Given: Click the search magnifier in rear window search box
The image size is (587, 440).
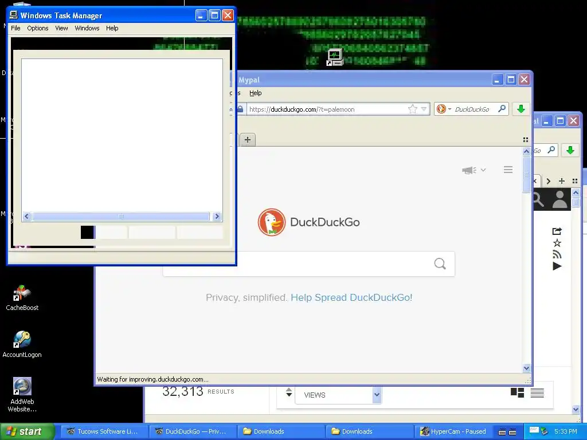Looking at the screenshot, I should pyautogui.click(x=551, y=150).
